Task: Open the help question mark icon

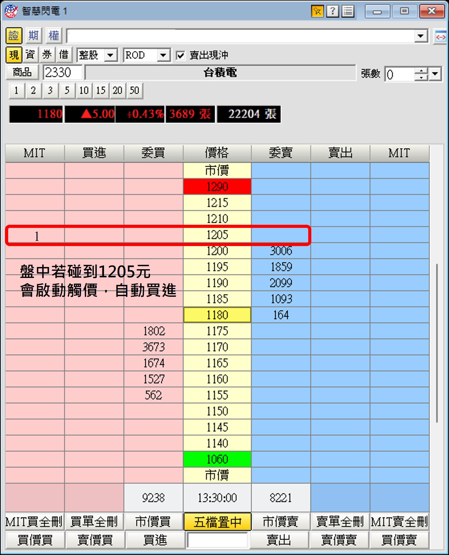Action: 333,12
